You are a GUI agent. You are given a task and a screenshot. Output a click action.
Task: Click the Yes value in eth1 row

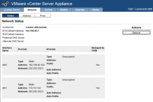click(98, 88)
